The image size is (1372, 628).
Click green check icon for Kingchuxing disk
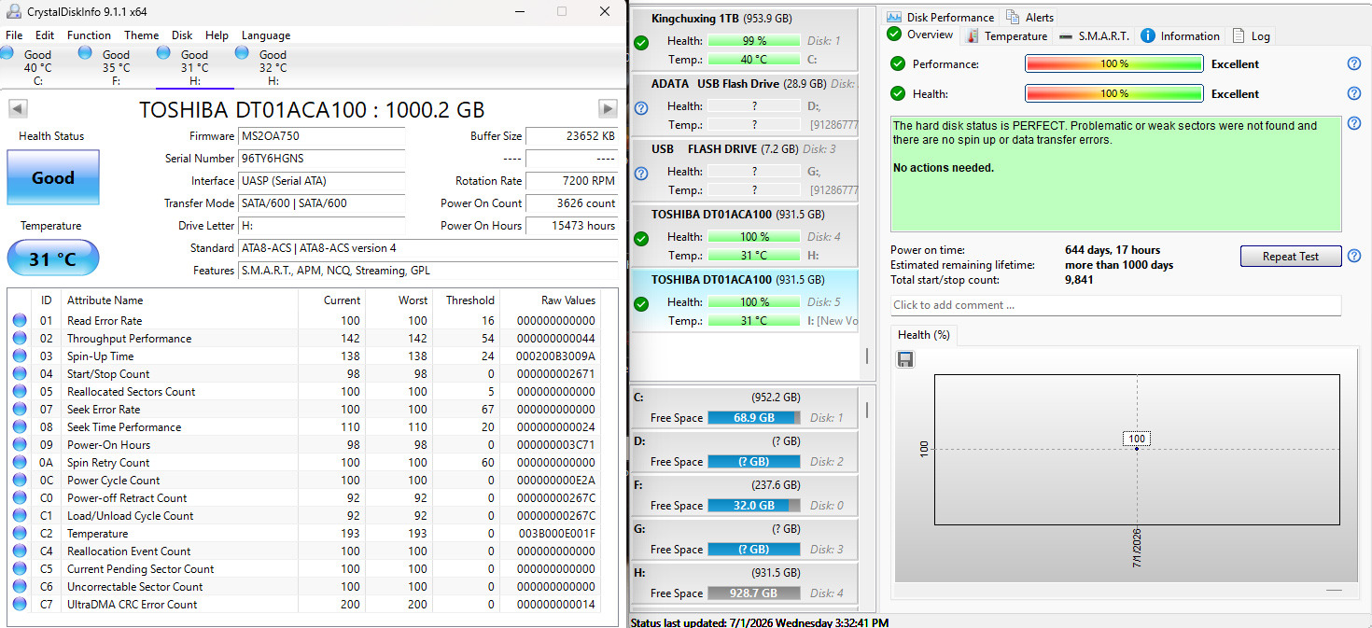pos(641,43)
